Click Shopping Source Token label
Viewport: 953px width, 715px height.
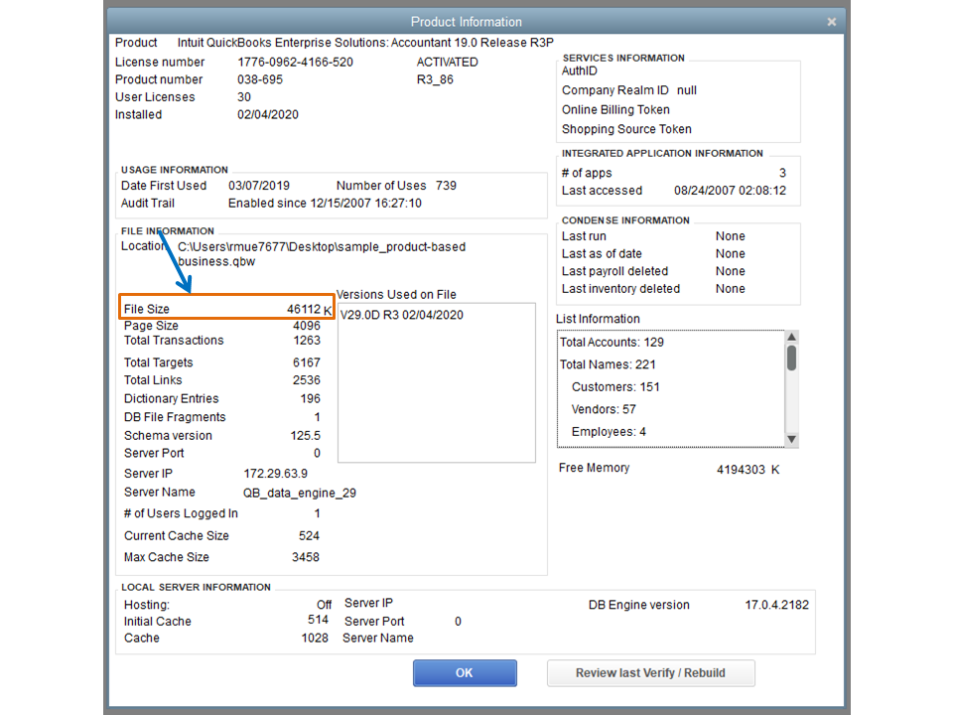pos(626,129)
